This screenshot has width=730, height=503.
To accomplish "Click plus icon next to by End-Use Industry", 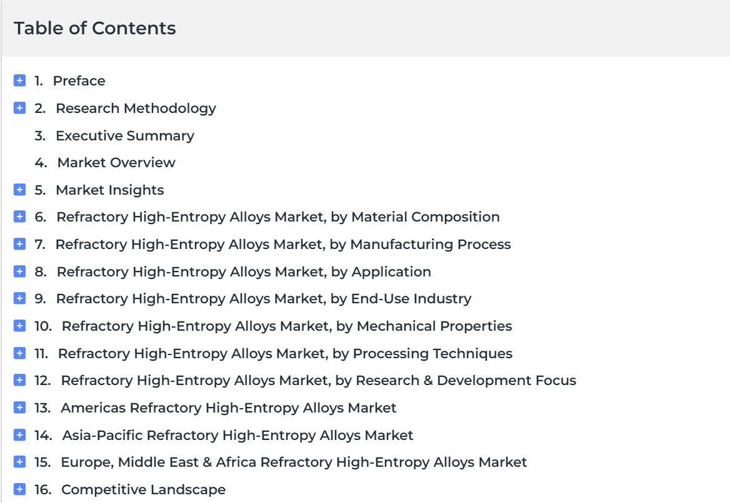I will [19, 298].
